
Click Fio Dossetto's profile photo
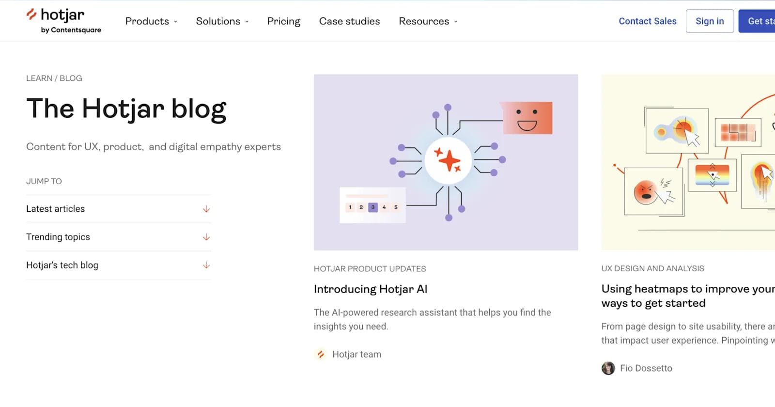608,368
